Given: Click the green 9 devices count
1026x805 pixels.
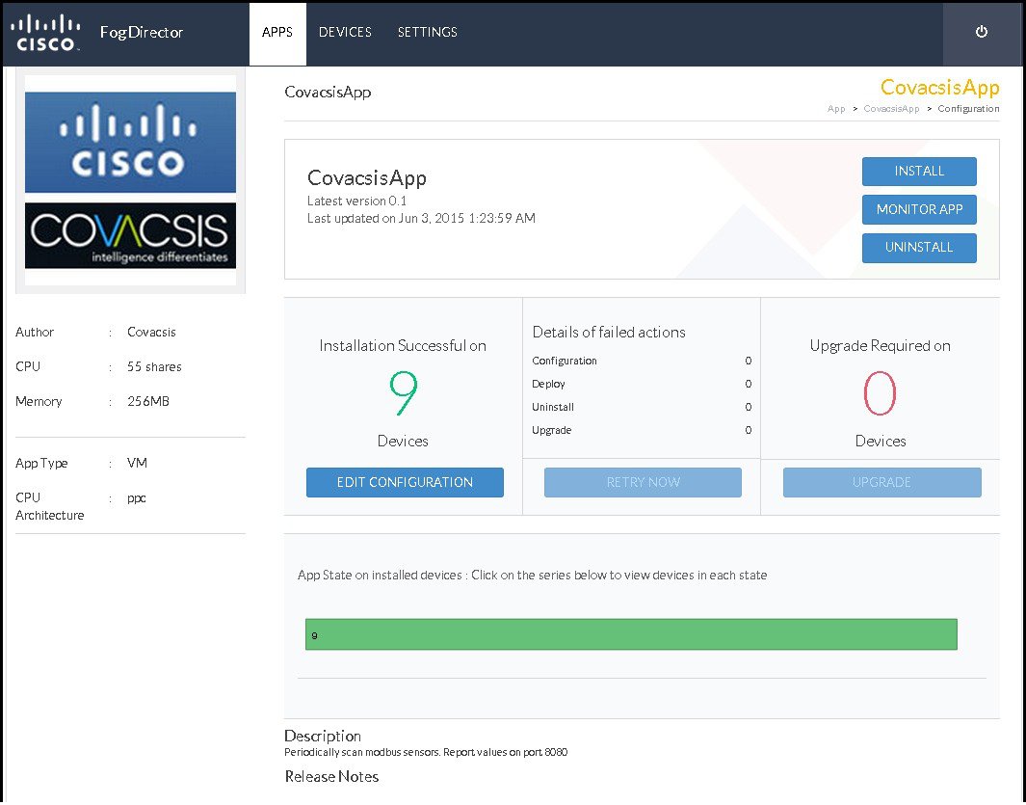Looking at the screenshot, I should (x=403, y=393).
